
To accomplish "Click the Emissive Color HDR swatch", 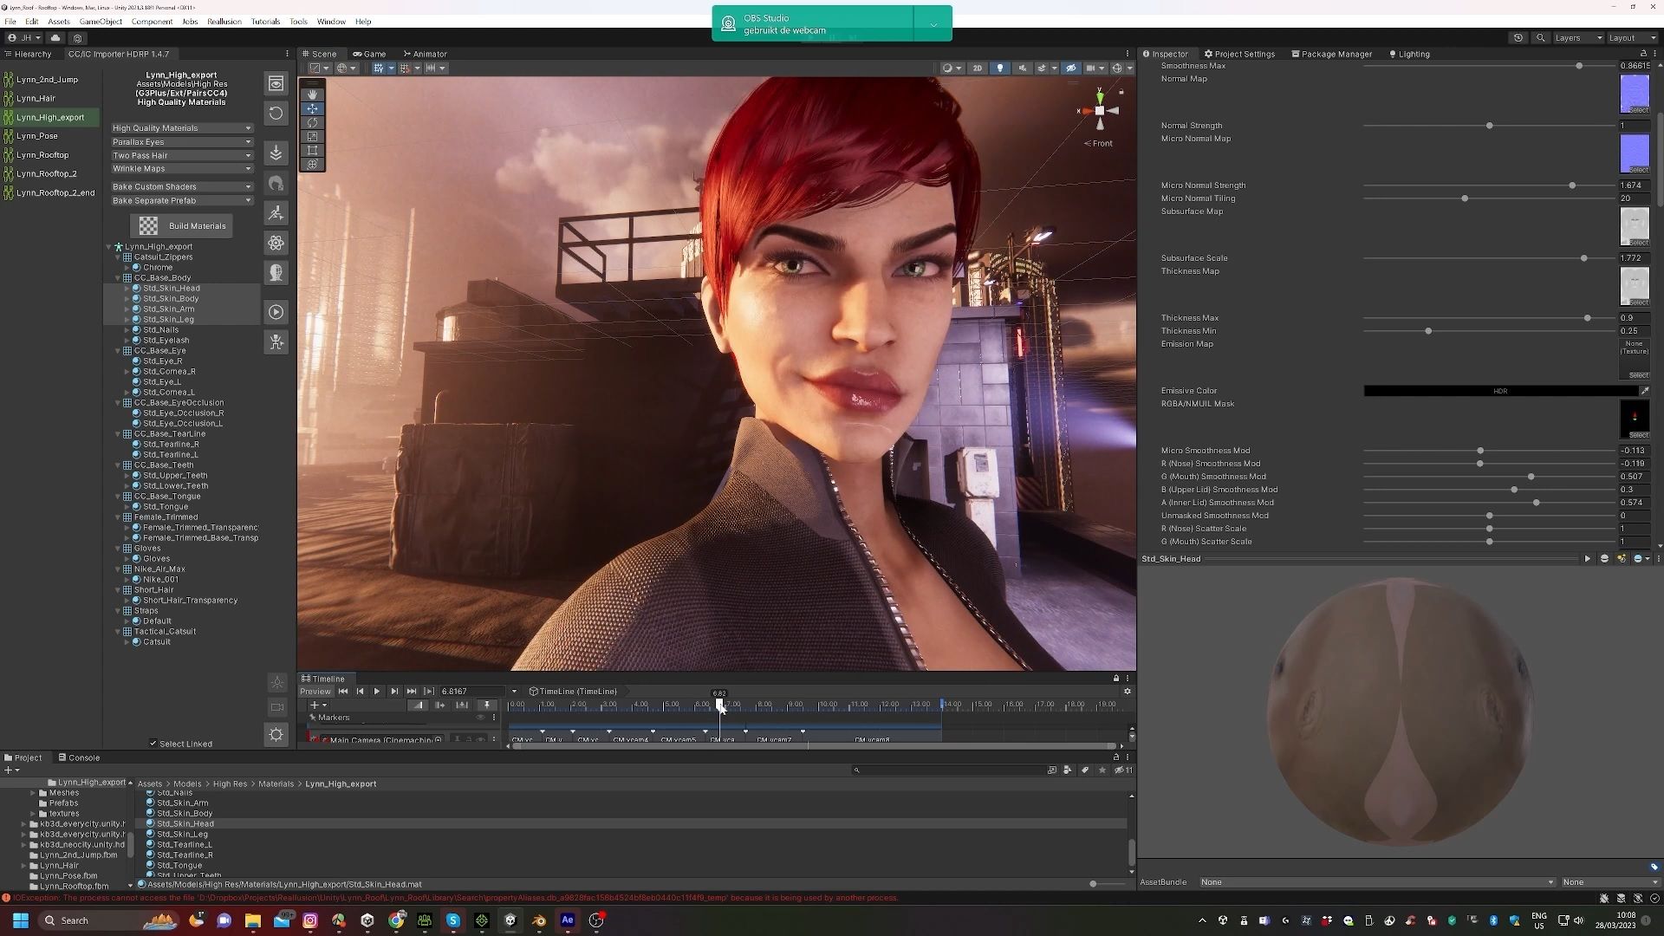I will pyautogui.click(x=1499, y=391).
